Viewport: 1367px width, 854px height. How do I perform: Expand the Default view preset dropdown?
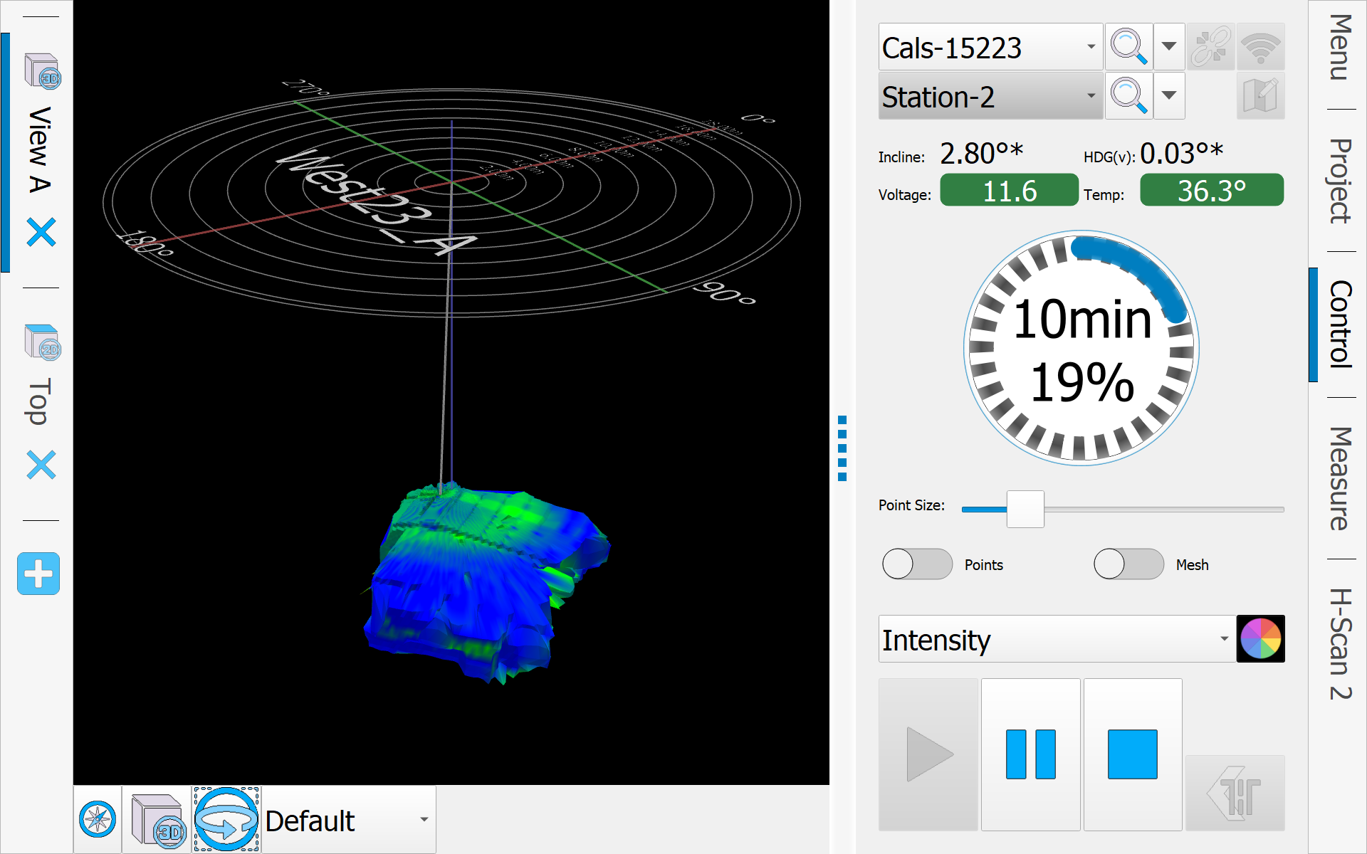pos(424,820)
